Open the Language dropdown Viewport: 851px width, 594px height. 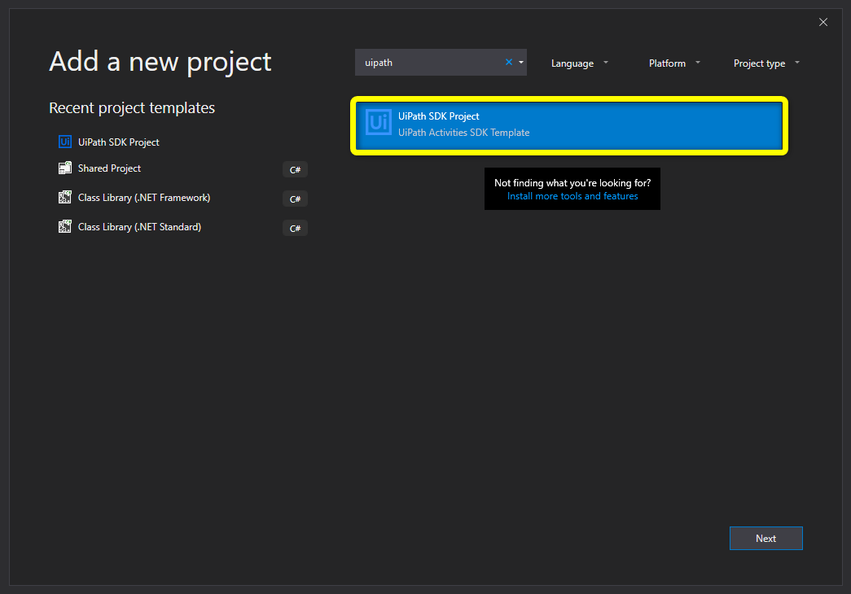pyautogui.click(x=578, y=63)
